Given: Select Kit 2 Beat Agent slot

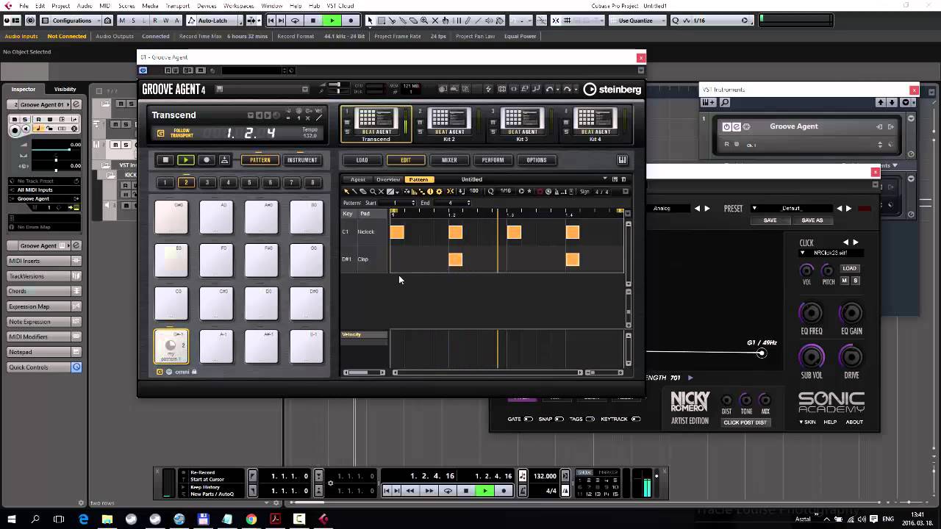Looking at the screenshot, I should (x=449, y=123).
